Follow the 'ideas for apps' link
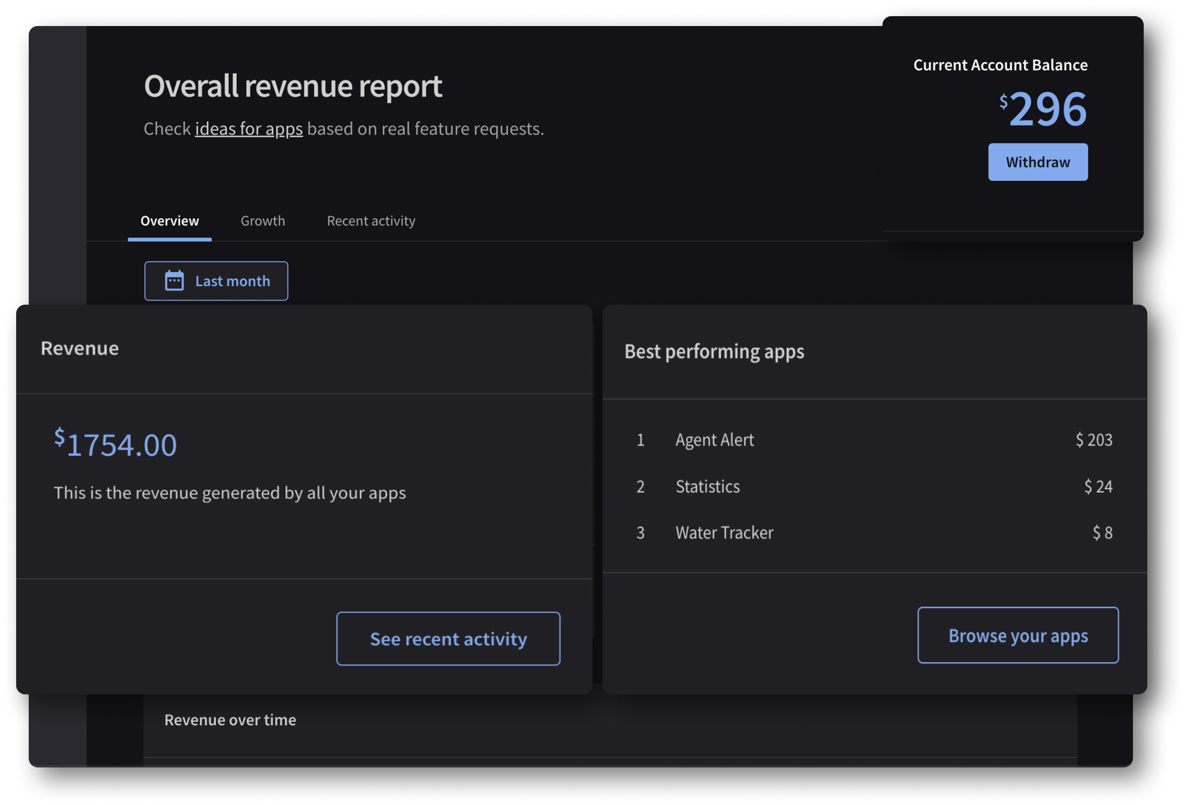Image resolution: width=1185 pixels, height=805 pixels. tap(249, 128)
